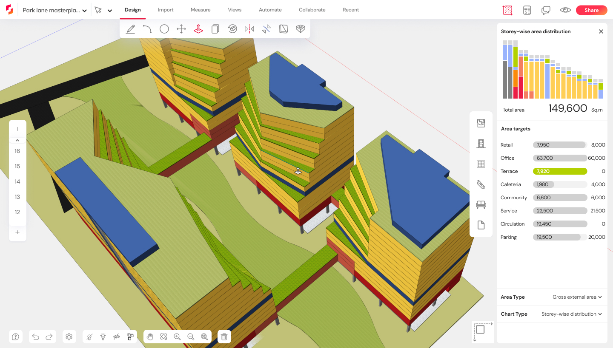Toggle scene lighting with bulb icon
Screen dimensions: 613x348
103,337
